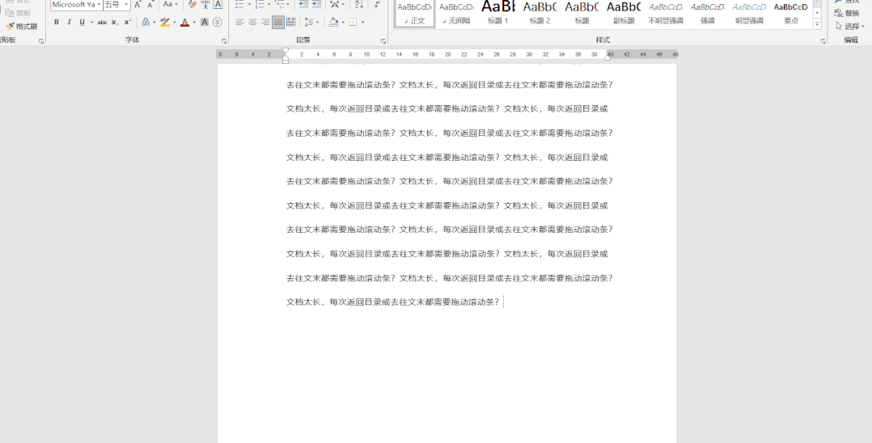Open the Font dialog launcher
Screen dimensions: 872x443
tap(224, 41)
